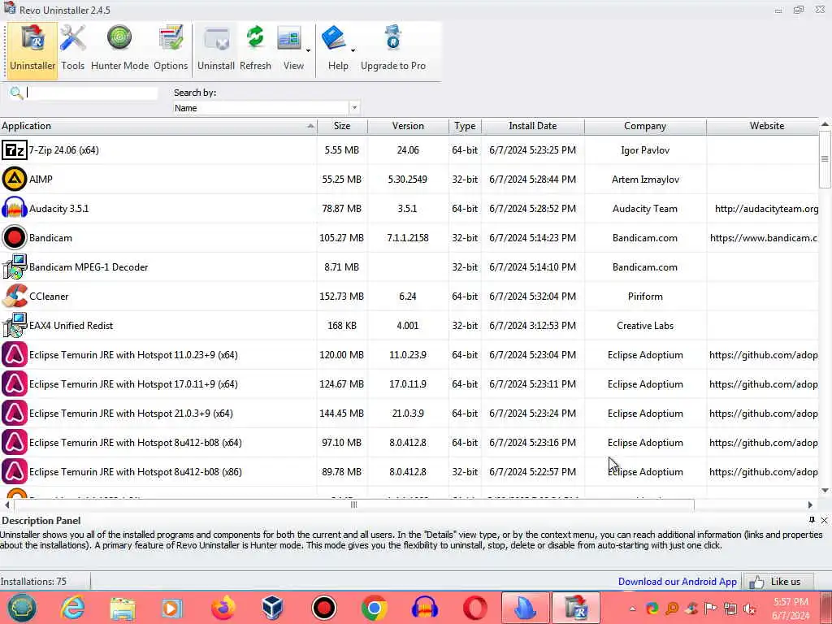Click the Like us button
The height and width of the screenshot is (624, 832).
coord(778,582)
